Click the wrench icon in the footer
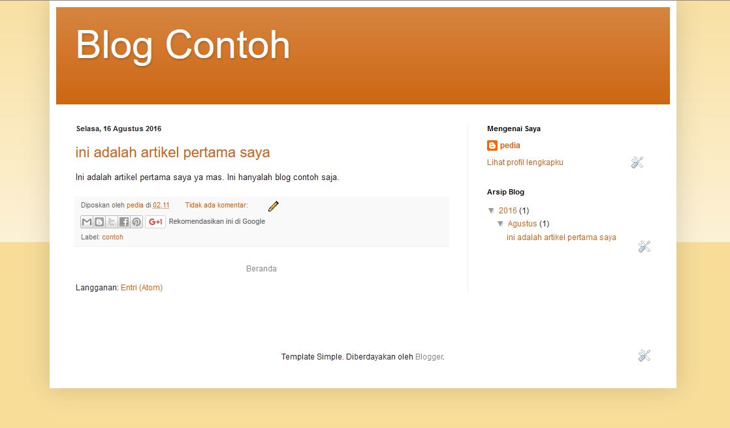 (x=644, y=356)
